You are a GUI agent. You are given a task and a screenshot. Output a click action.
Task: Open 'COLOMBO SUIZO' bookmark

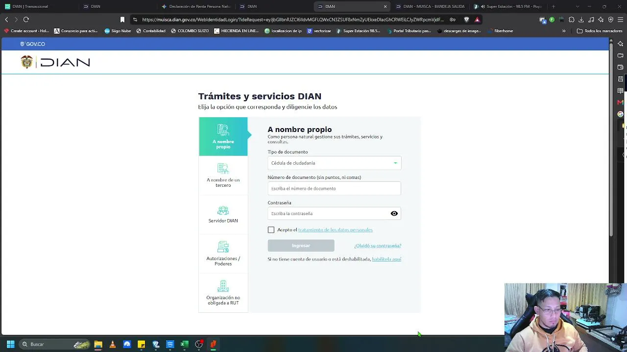190,31
